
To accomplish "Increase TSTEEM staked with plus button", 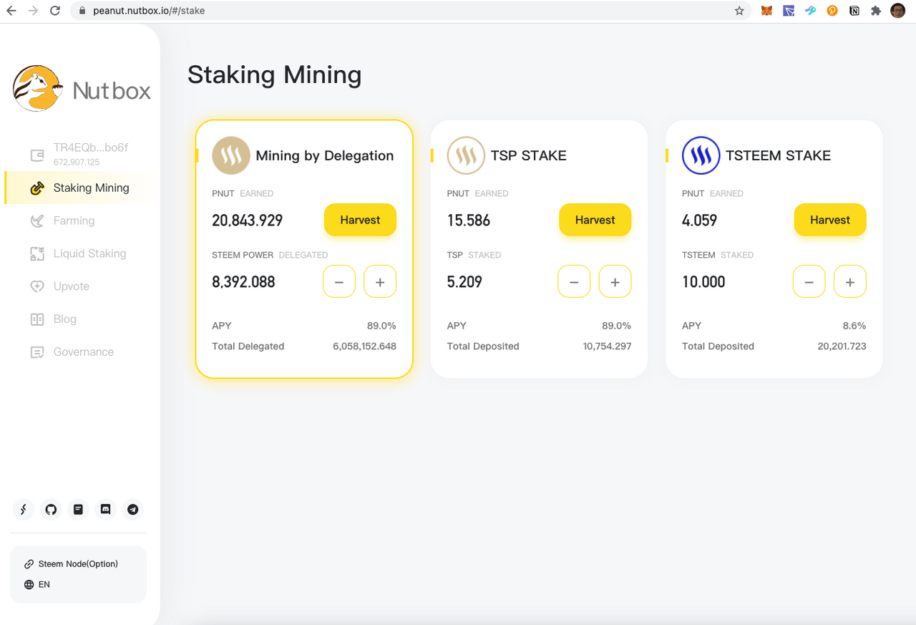I will tap(849, 282).
